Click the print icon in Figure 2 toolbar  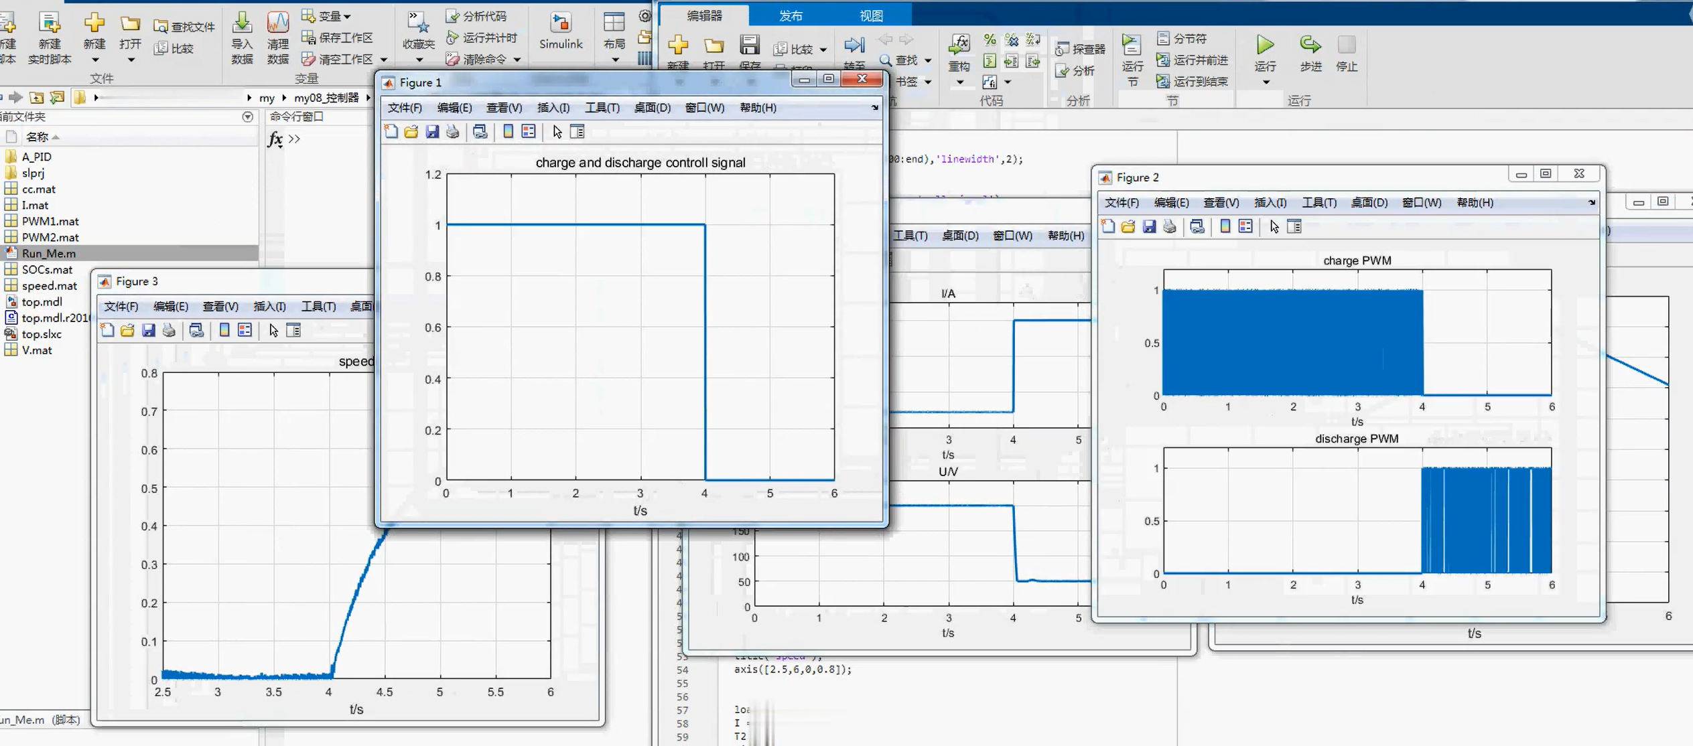[1170, 227]
